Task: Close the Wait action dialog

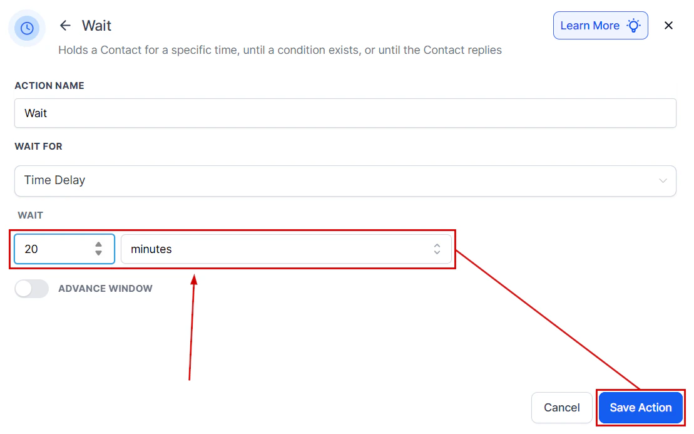Action: [x=668, y=25]
